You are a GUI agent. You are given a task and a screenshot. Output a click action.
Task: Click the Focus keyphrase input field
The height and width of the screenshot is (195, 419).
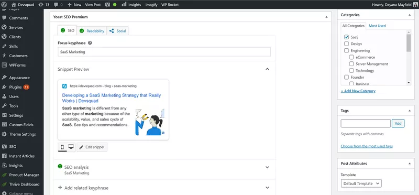point(164,52)
